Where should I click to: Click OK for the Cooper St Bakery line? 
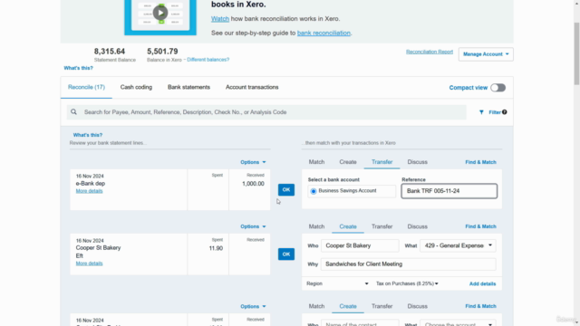(286, 254)
